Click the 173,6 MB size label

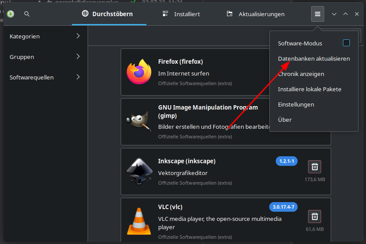click(x=315, y=179)
